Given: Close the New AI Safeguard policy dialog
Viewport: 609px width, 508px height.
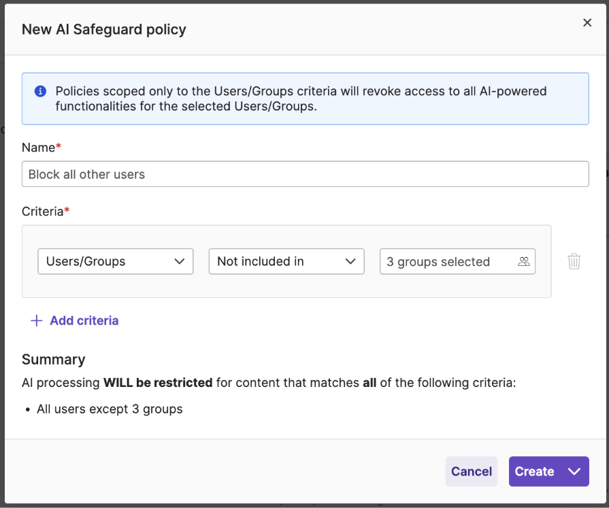Looking at the screenshot, I should point(587,23).
